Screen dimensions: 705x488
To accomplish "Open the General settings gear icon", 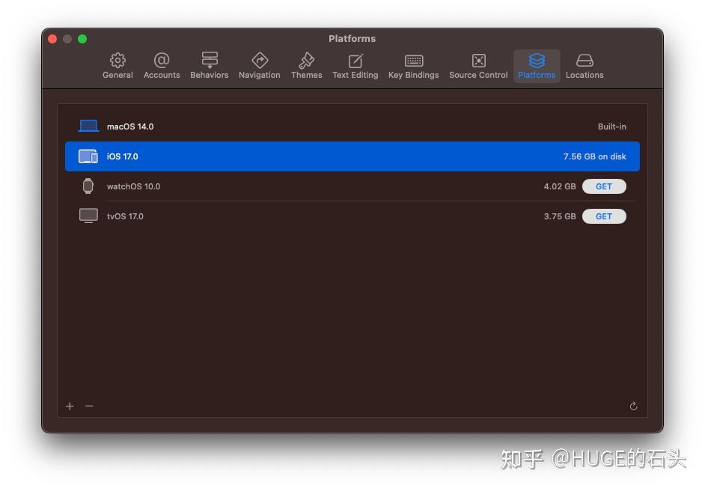I will coord(117,61).
